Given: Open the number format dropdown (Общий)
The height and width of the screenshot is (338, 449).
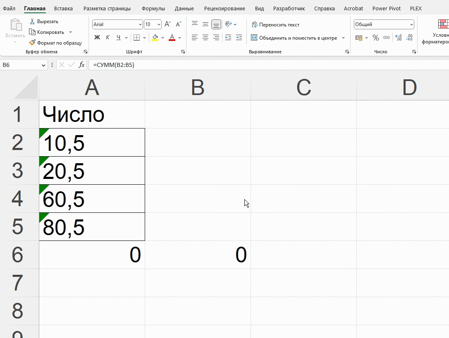Looking at the screenshot, I should (411, 25).
